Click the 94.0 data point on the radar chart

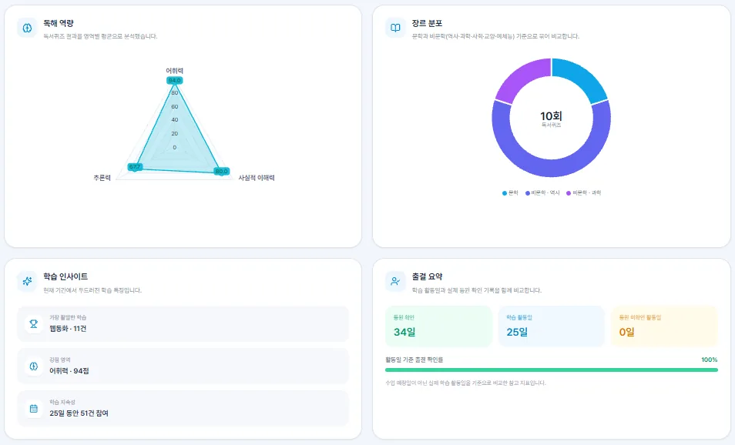click(x=174, y=81)
